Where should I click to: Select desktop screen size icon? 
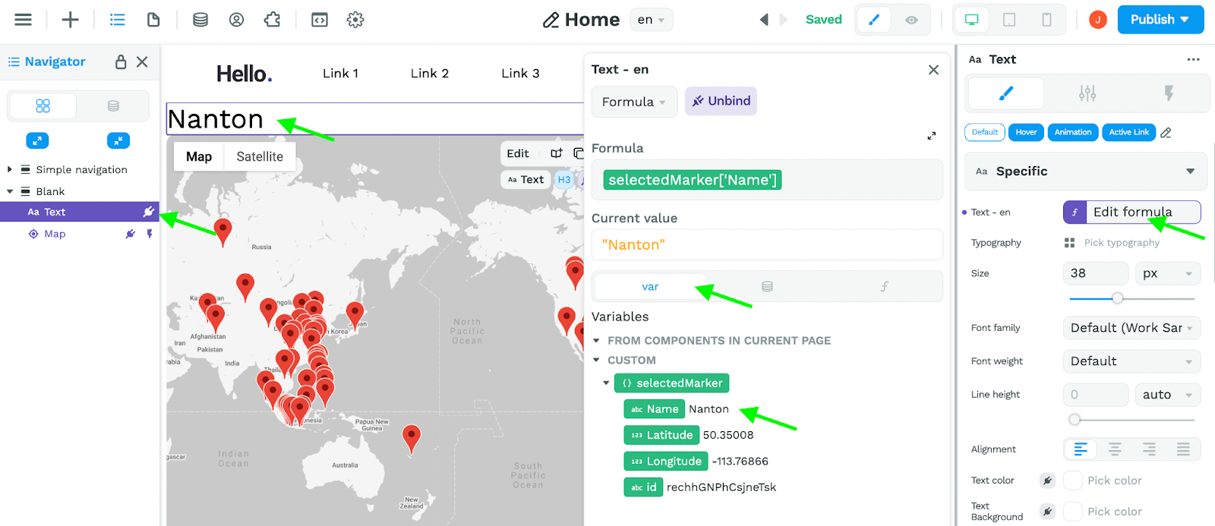(x=972, y=20)
